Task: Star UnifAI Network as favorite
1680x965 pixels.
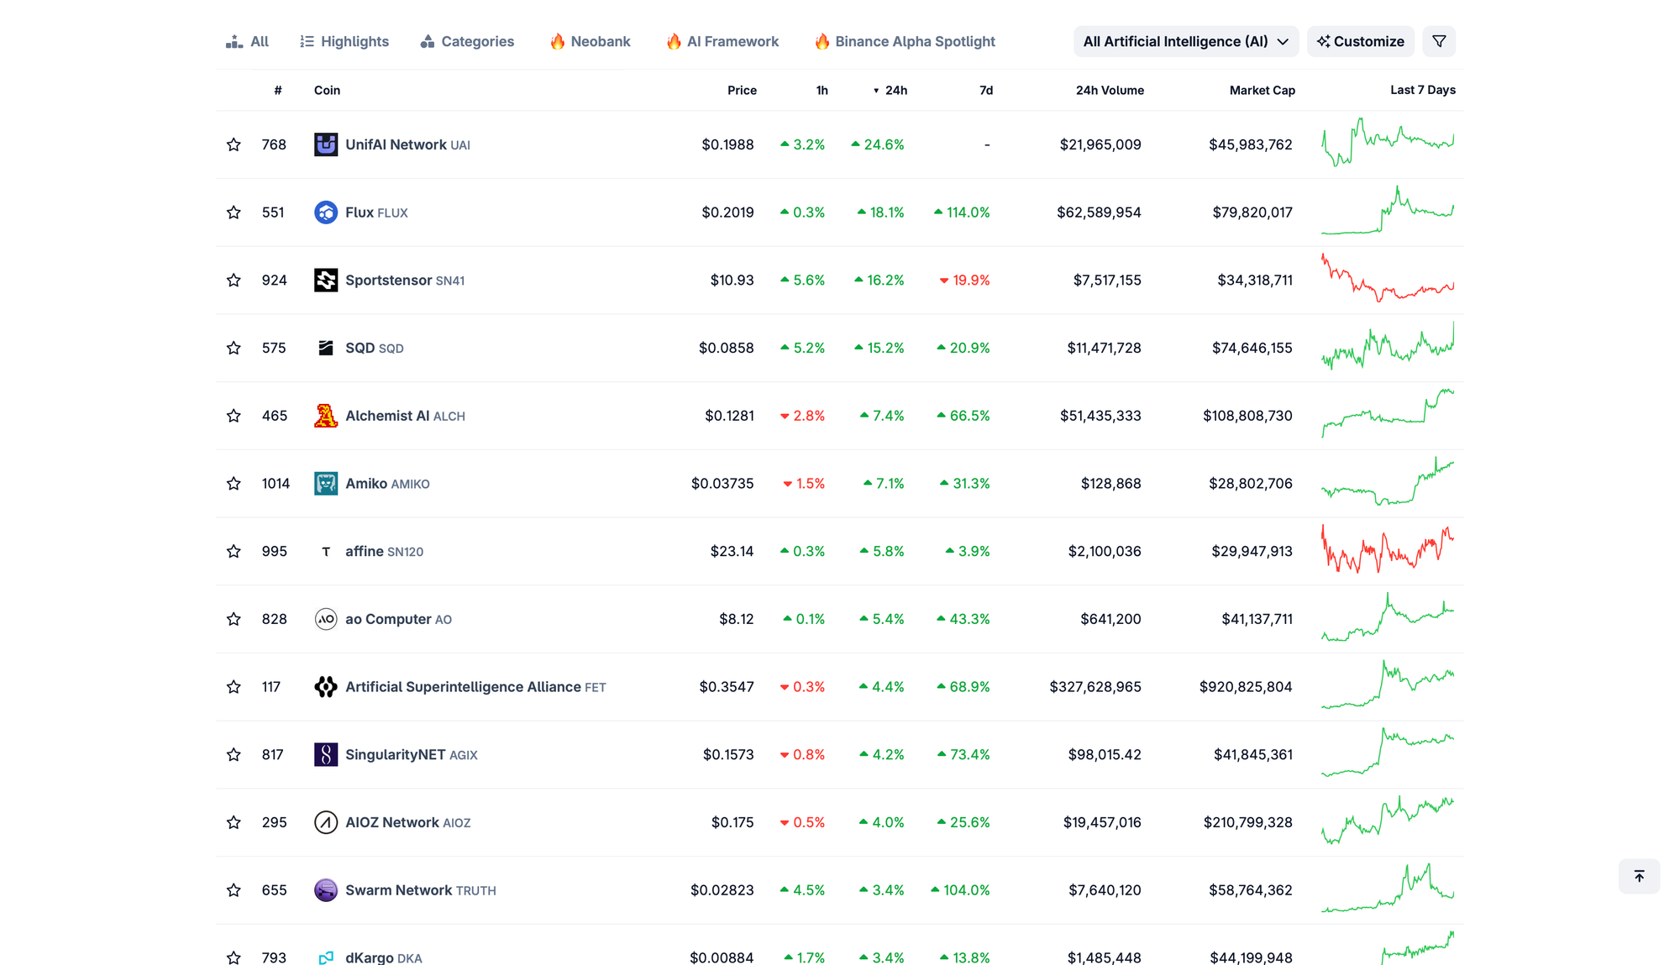Action: tap(234, 144)
